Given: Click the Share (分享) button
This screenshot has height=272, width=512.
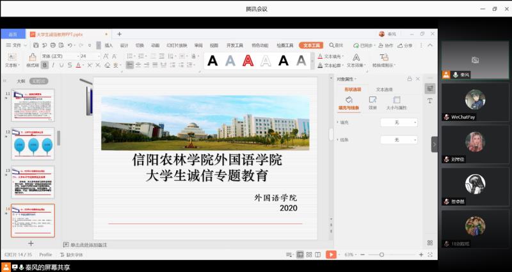Looking at the screenshot, I should (x=405, y=45).
